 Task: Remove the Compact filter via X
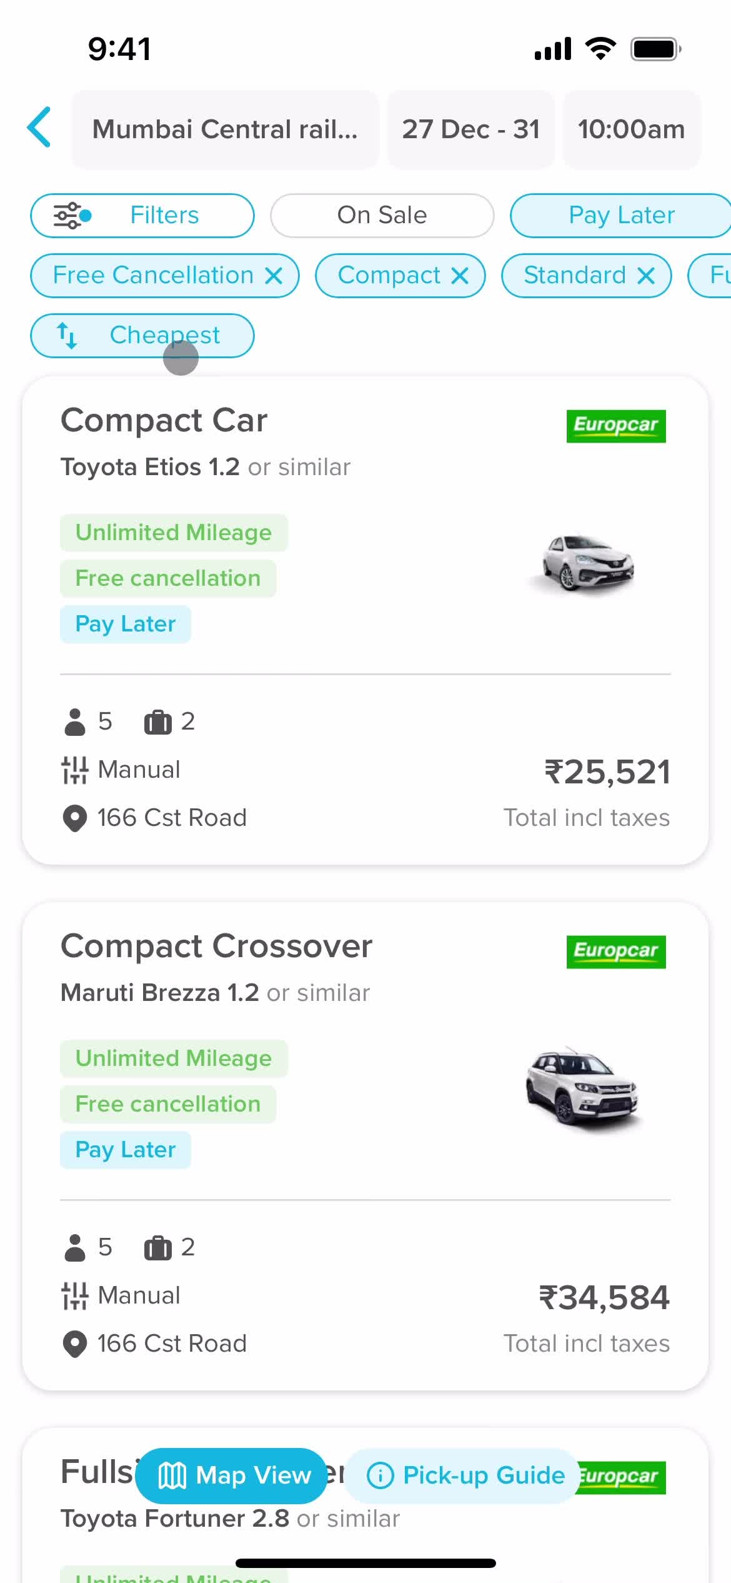click(x=460, y=276)
